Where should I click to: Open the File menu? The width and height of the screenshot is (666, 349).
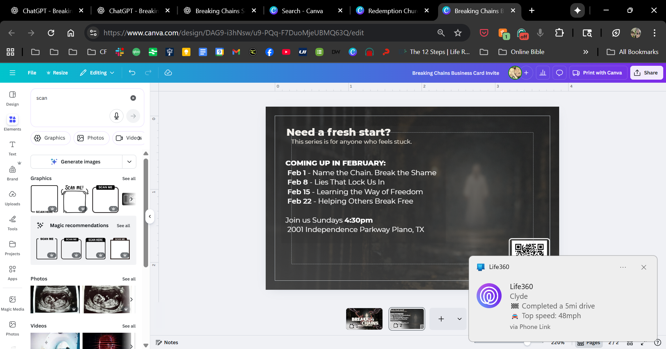coord(32,73)
